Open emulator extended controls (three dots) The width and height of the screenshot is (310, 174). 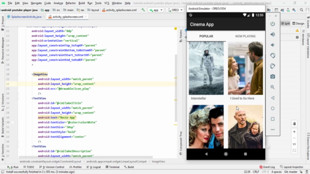click(273, 130)
